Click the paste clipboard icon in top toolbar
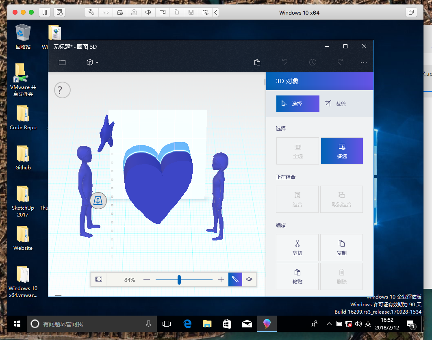Image resolution: width=432 pixels, height=340 pixels. pos(257,62)
